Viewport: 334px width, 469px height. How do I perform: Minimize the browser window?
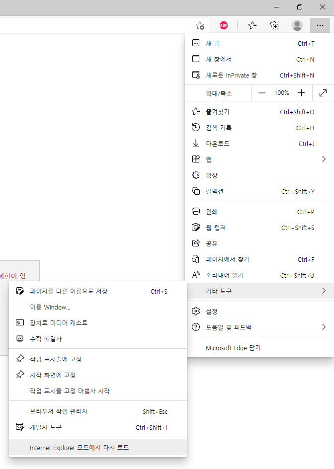coord(277,7)
